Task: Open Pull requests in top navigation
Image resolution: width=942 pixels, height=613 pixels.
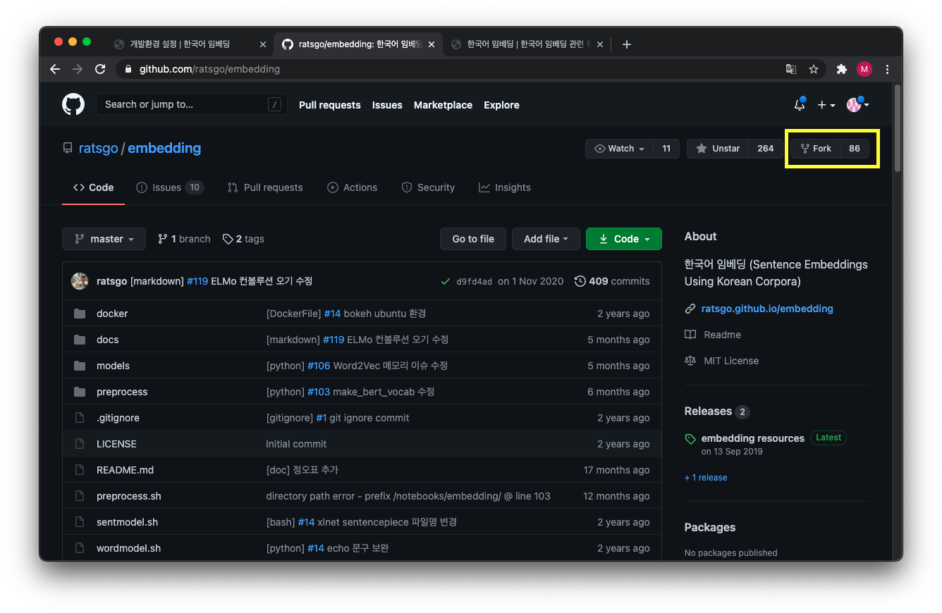Action: pyautogui.click(x=329, y=105)
